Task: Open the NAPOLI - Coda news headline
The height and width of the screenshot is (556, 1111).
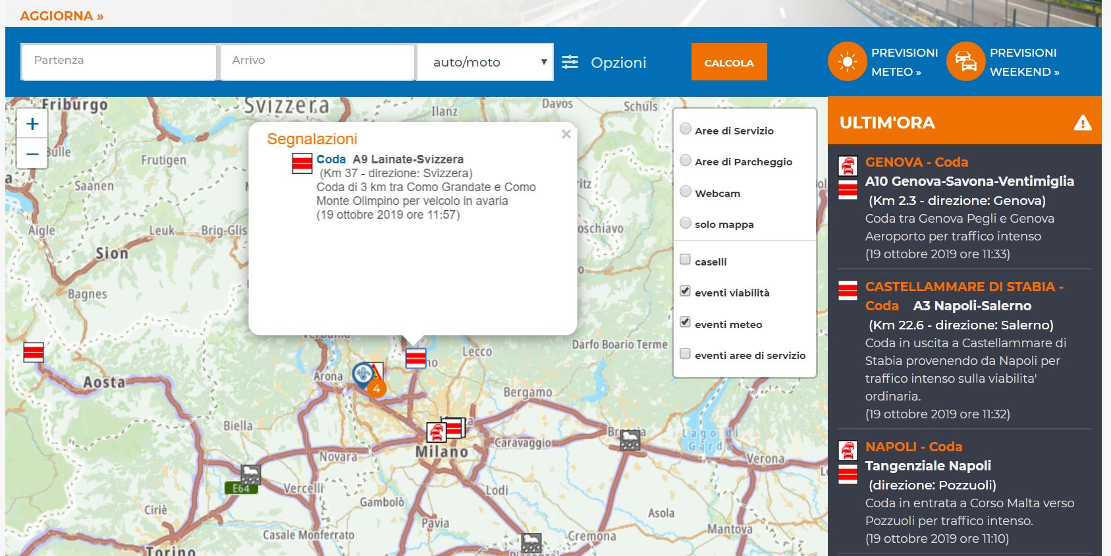Action: click(913, 447)
